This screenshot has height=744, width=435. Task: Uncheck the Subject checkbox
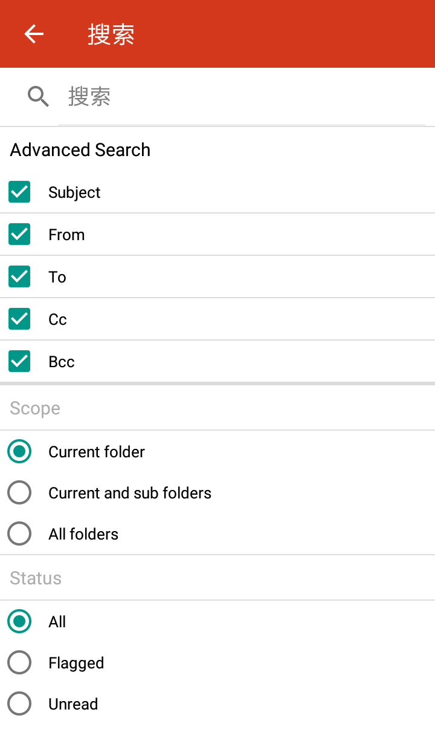[x=19, y=192]
